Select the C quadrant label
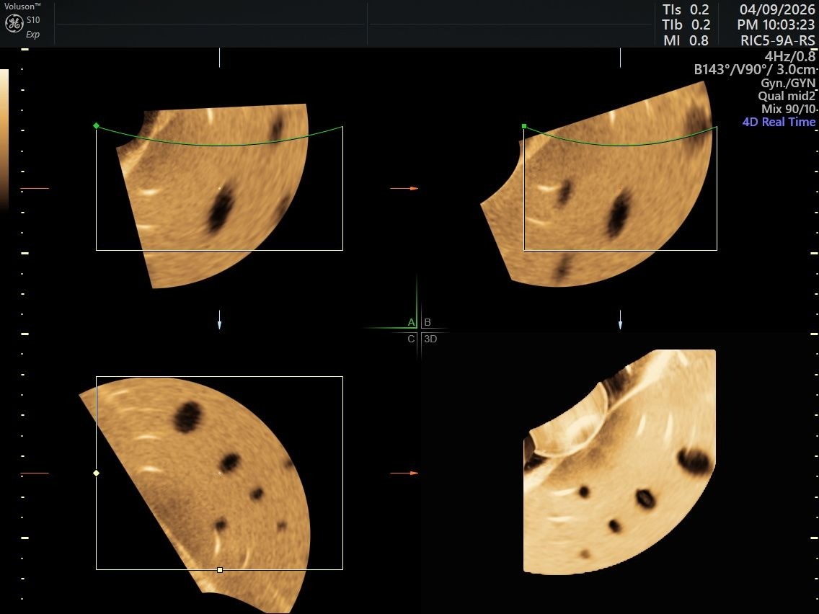 point(411,339)
